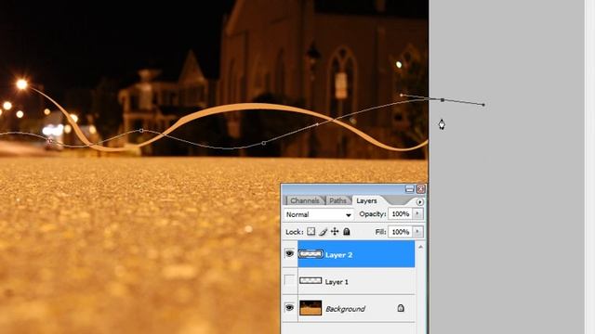
Task: Toggle lock all padlock icon
Action: point(347,231)
